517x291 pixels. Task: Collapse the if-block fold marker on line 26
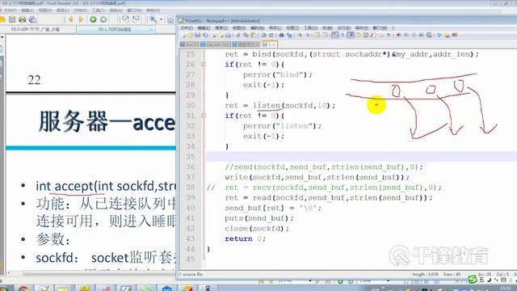tap(204, 65)
